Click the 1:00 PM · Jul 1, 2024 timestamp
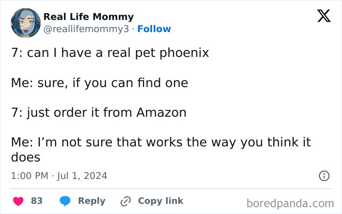The image size is (342, 214). [59, 176]
